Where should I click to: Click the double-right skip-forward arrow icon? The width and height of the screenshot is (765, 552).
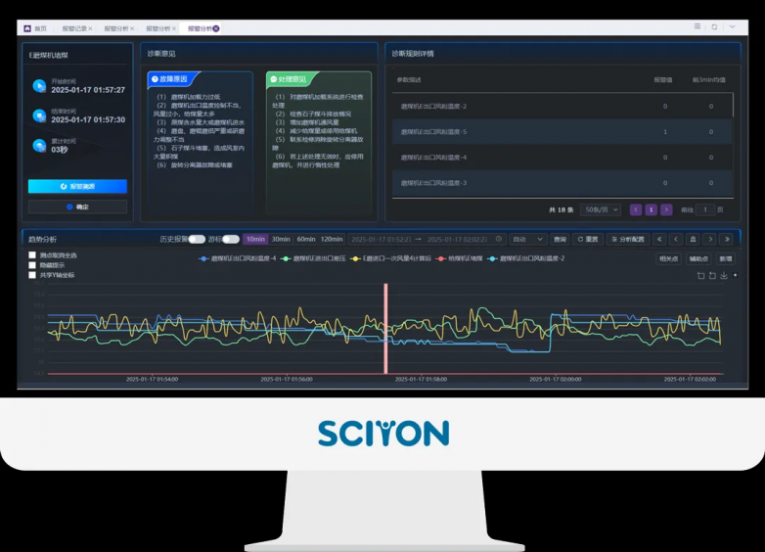coord(727,239)
